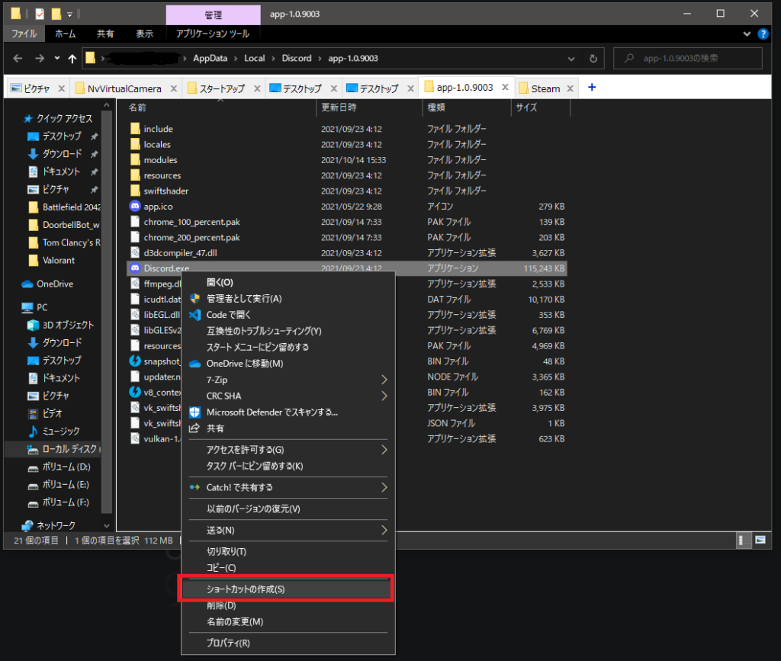Click the refresh icon in the address bar
The width and height of the screenshot is (781, 661).
click(x=594, y=58)
